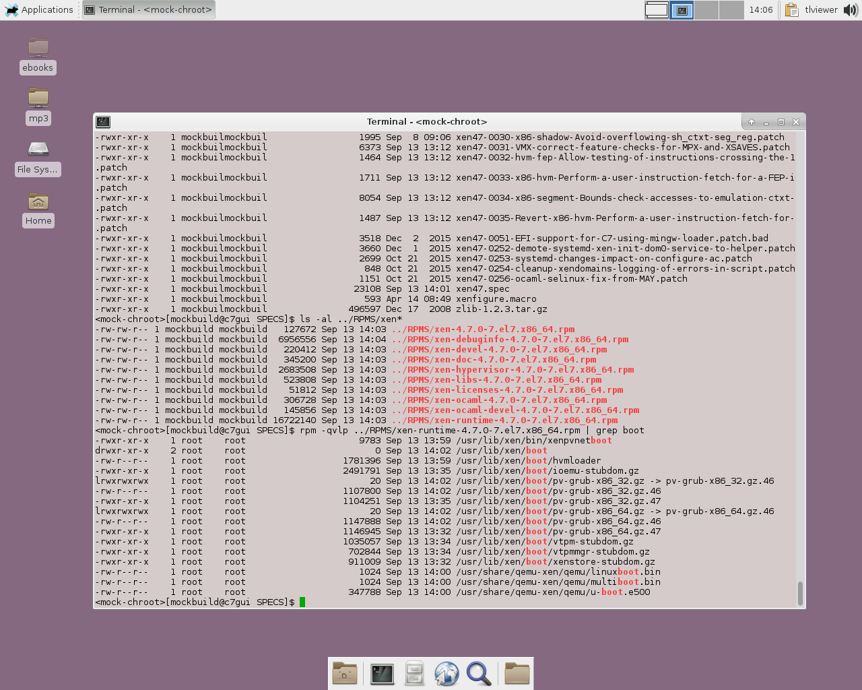Launch the web browser globe icon
Screen dimensions: 862x690
pyautogui.click(x=446, y=674)
